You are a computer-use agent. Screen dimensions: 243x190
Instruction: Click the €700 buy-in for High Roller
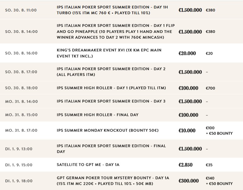tap(210, 88)
